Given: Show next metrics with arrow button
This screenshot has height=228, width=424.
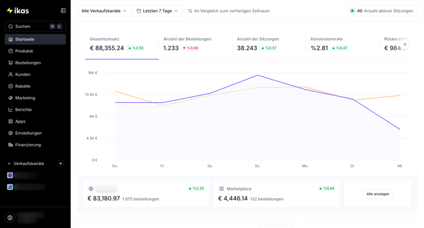Looking at the screenshot, I should click(404, 44).
